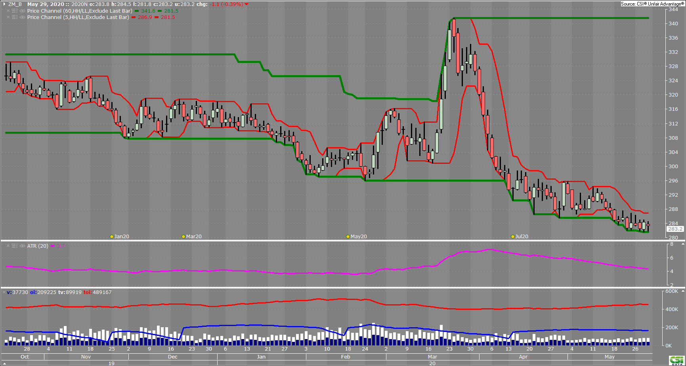Remove the Price Channel 60 indicator
Viewport: 686px width, 366px height.
click(x=8, y=11)
